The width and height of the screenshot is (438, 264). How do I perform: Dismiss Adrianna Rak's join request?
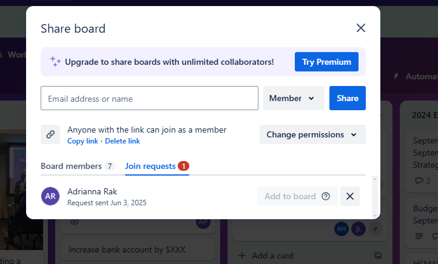pyautogui.click(x=349, y=196)
